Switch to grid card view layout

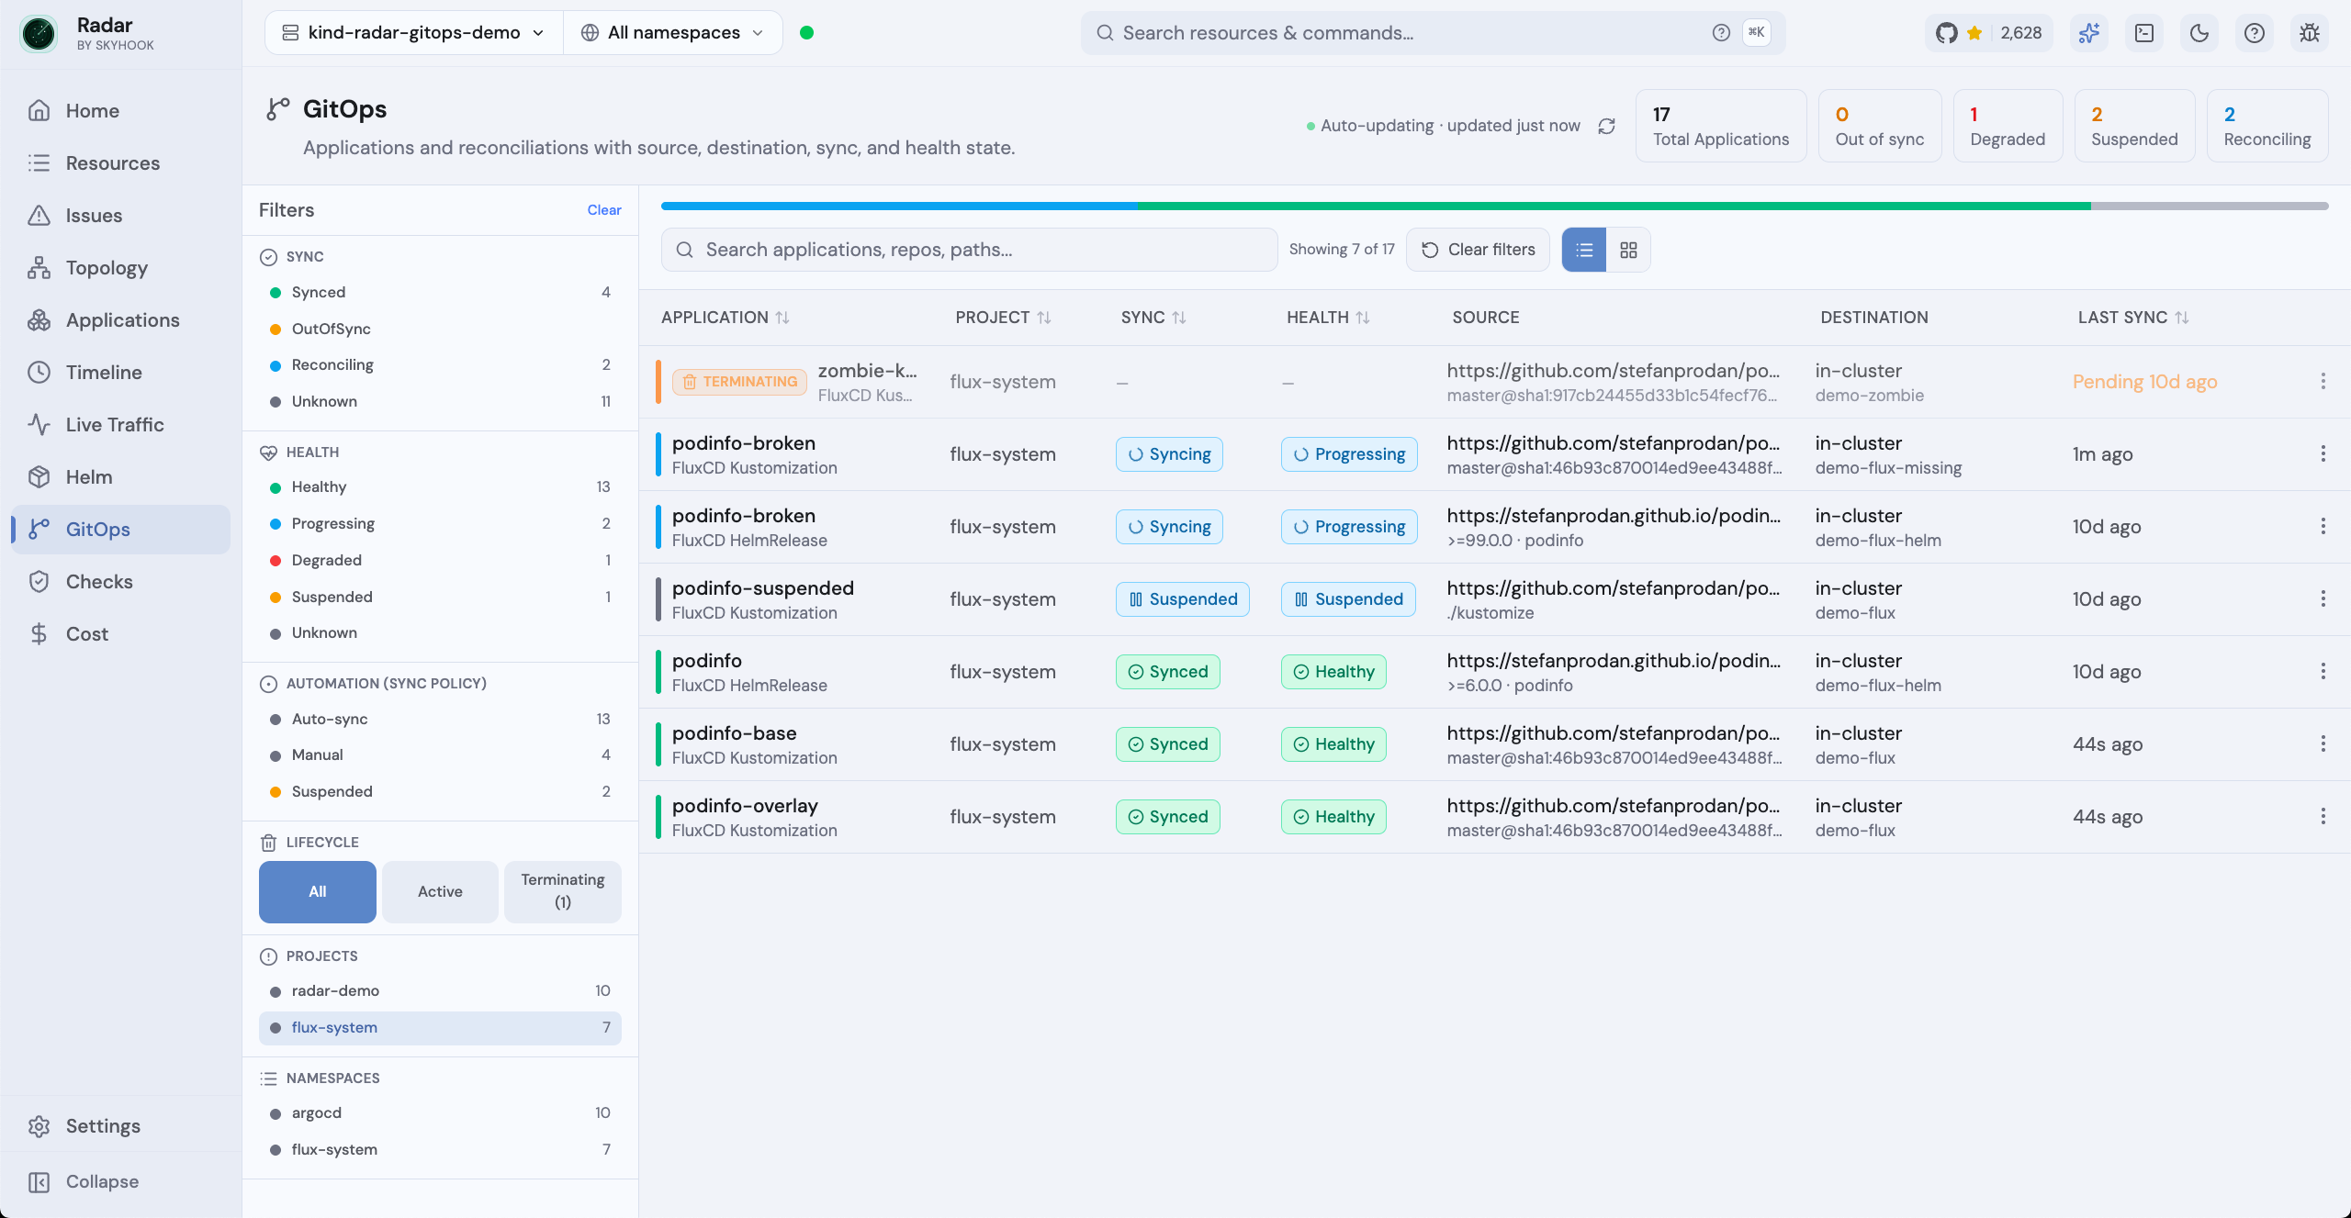[x=1628, y=250]
